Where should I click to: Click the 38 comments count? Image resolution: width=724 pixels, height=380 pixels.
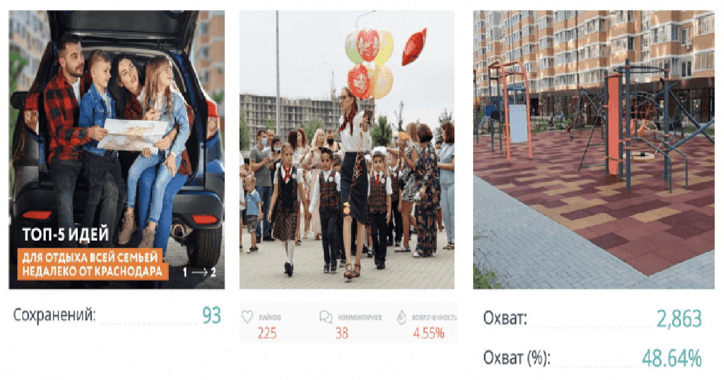[x=342, y=333]
